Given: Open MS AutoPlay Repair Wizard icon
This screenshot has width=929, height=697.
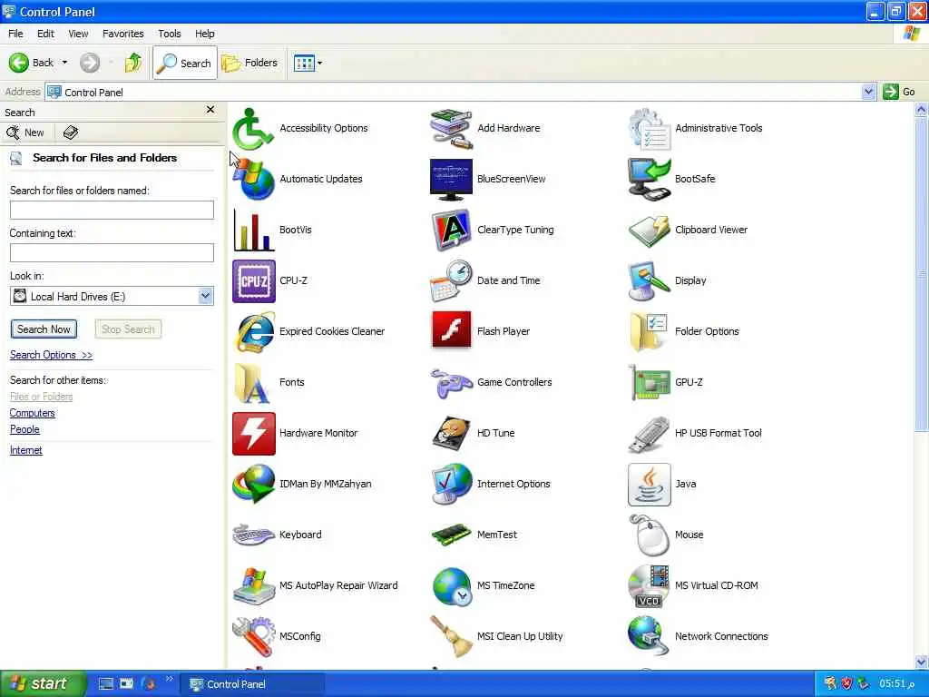Looking at the screenshot, I should coord(254,585).
